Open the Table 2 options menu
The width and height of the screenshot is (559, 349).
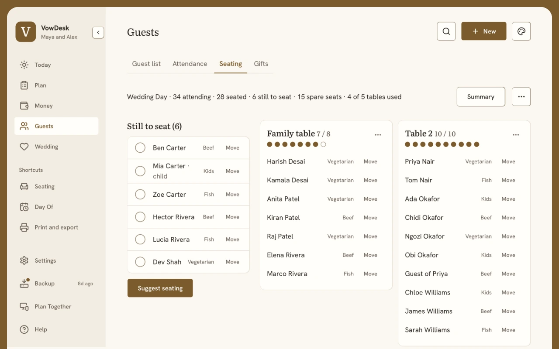pyautogui.click(x=516, y=135)
